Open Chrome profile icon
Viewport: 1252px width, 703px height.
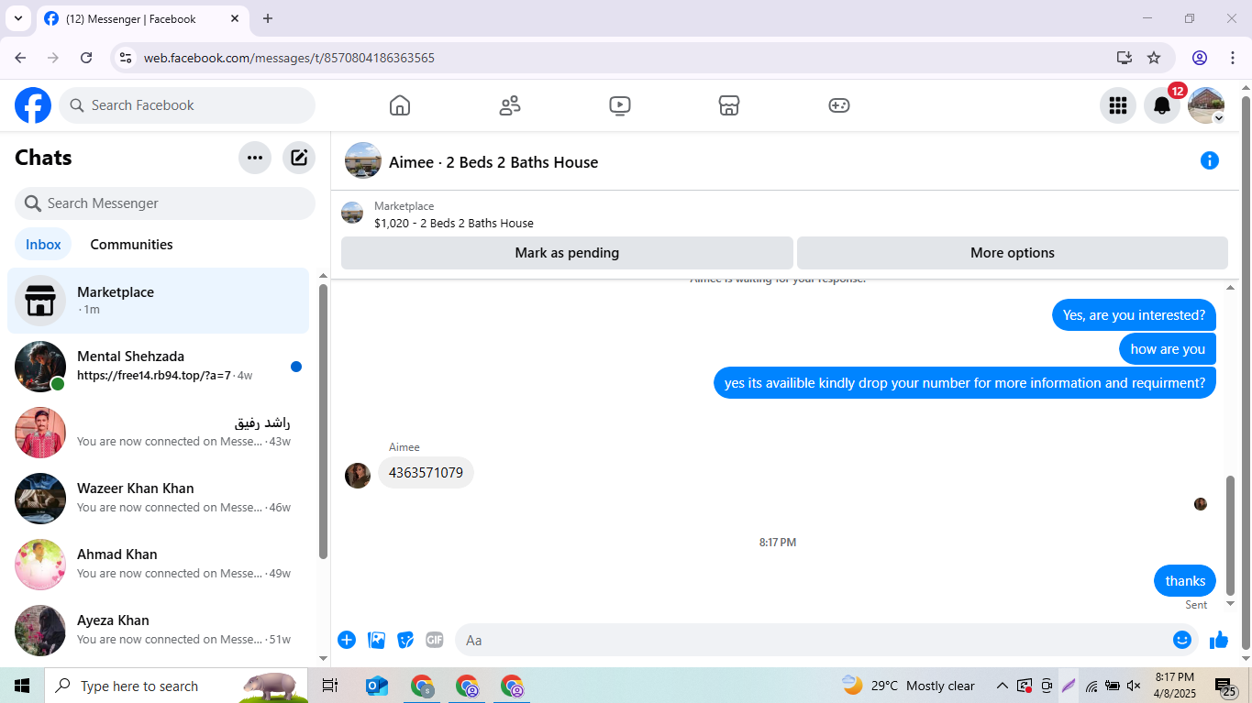pos(1200,58)
